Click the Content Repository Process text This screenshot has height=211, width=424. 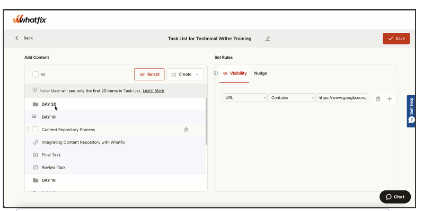pyautogui.click(x=68, y=130)
